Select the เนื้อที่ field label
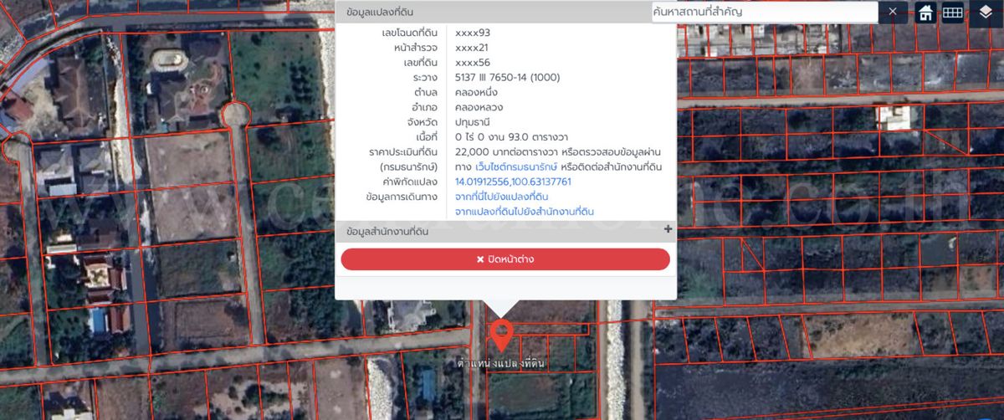Viewport: 1004px width, 420px height. tap(428, 136)
